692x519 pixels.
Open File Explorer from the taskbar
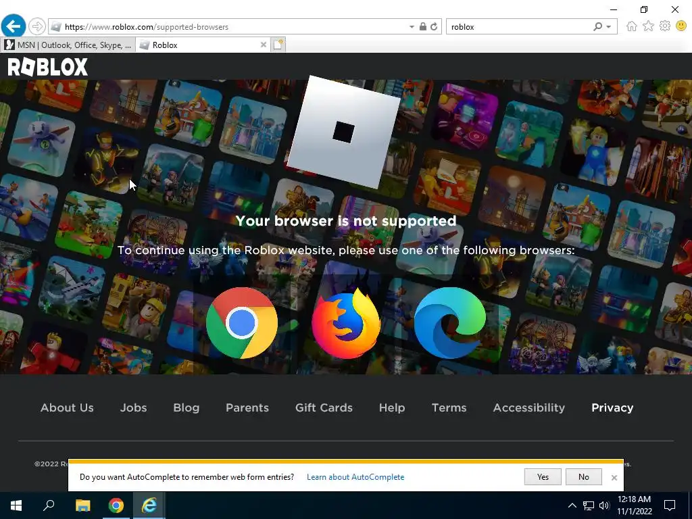82,505
